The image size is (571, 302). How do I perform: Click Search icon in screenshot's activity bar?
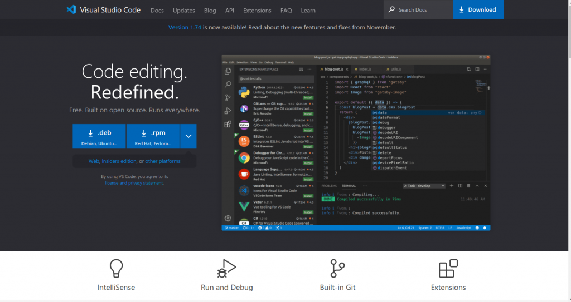pos(228,85)
